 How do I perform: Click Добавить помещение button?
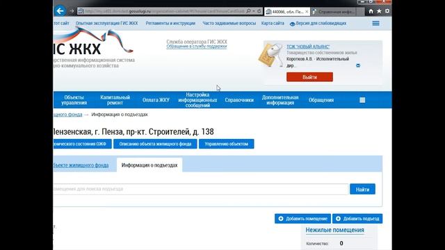tap(302, 219)
